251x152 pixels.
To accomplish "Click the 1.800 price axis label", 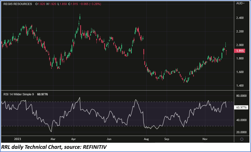I will tap(240, 58).
